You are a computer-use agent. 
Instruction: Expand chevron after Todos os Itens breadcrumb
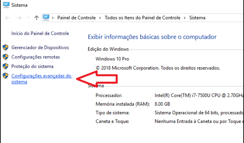185,18
